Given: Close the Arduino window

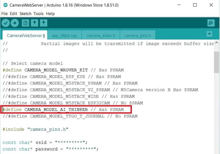Looking at the screenshot, I should click(x=211, y=5).
